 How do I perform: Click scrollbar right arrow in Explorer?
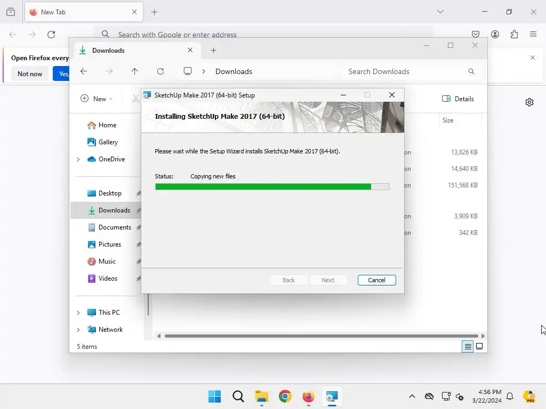coord(483,336)
